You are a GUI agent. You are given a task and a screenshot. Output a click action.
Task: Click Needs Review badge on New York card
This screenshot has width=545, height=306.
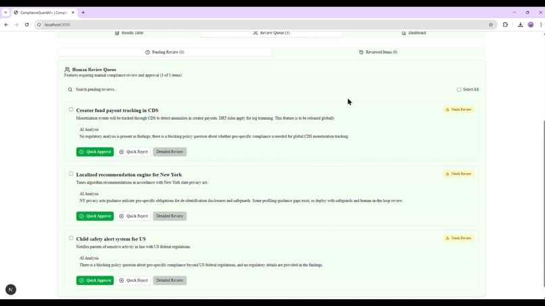(458, 174)
